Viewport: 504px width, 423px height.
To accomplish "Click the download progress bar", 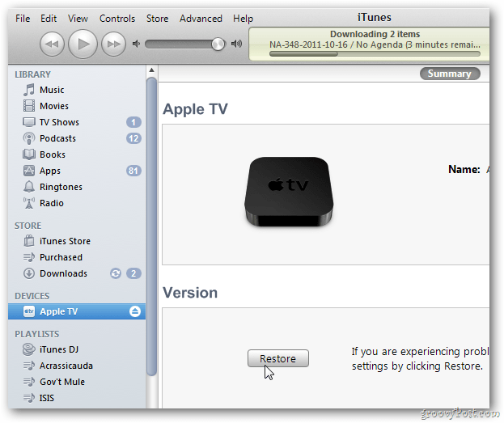I will (375, 54).
